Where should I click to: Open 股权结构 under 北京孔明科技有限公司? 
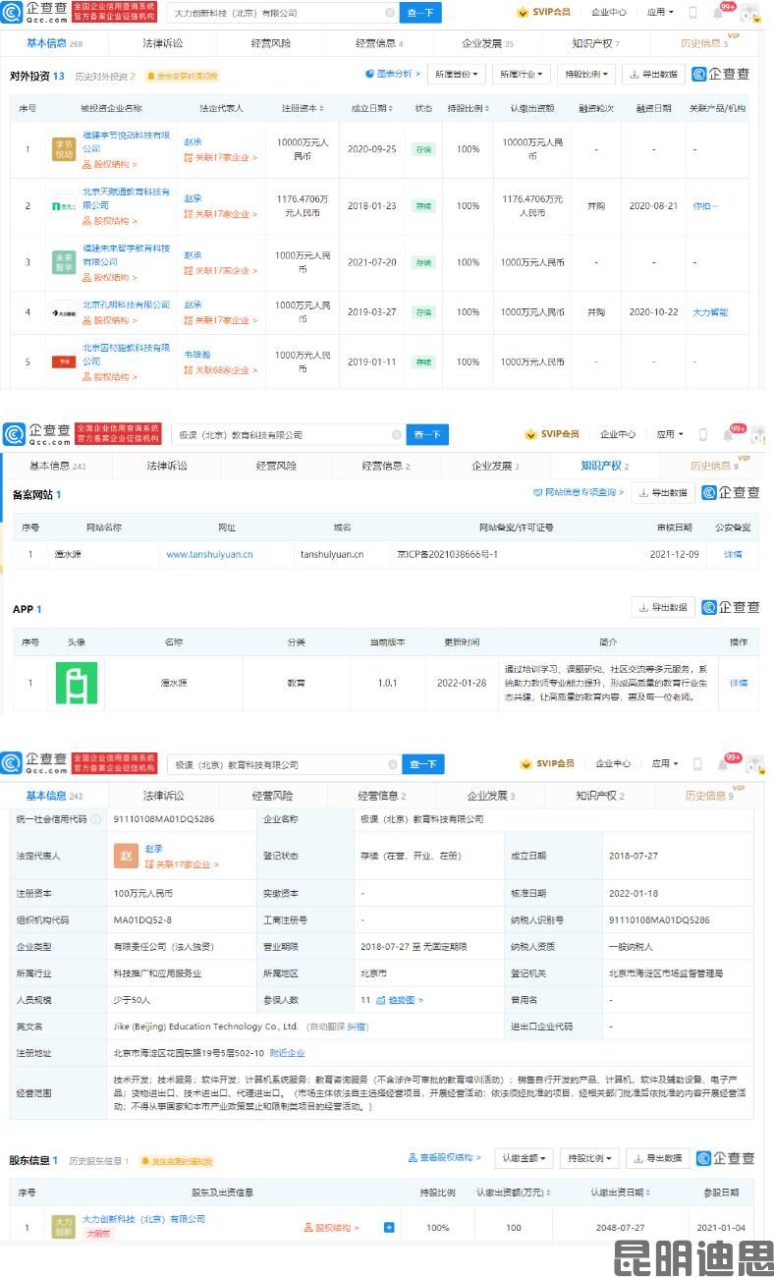click(x=109, y=320)
